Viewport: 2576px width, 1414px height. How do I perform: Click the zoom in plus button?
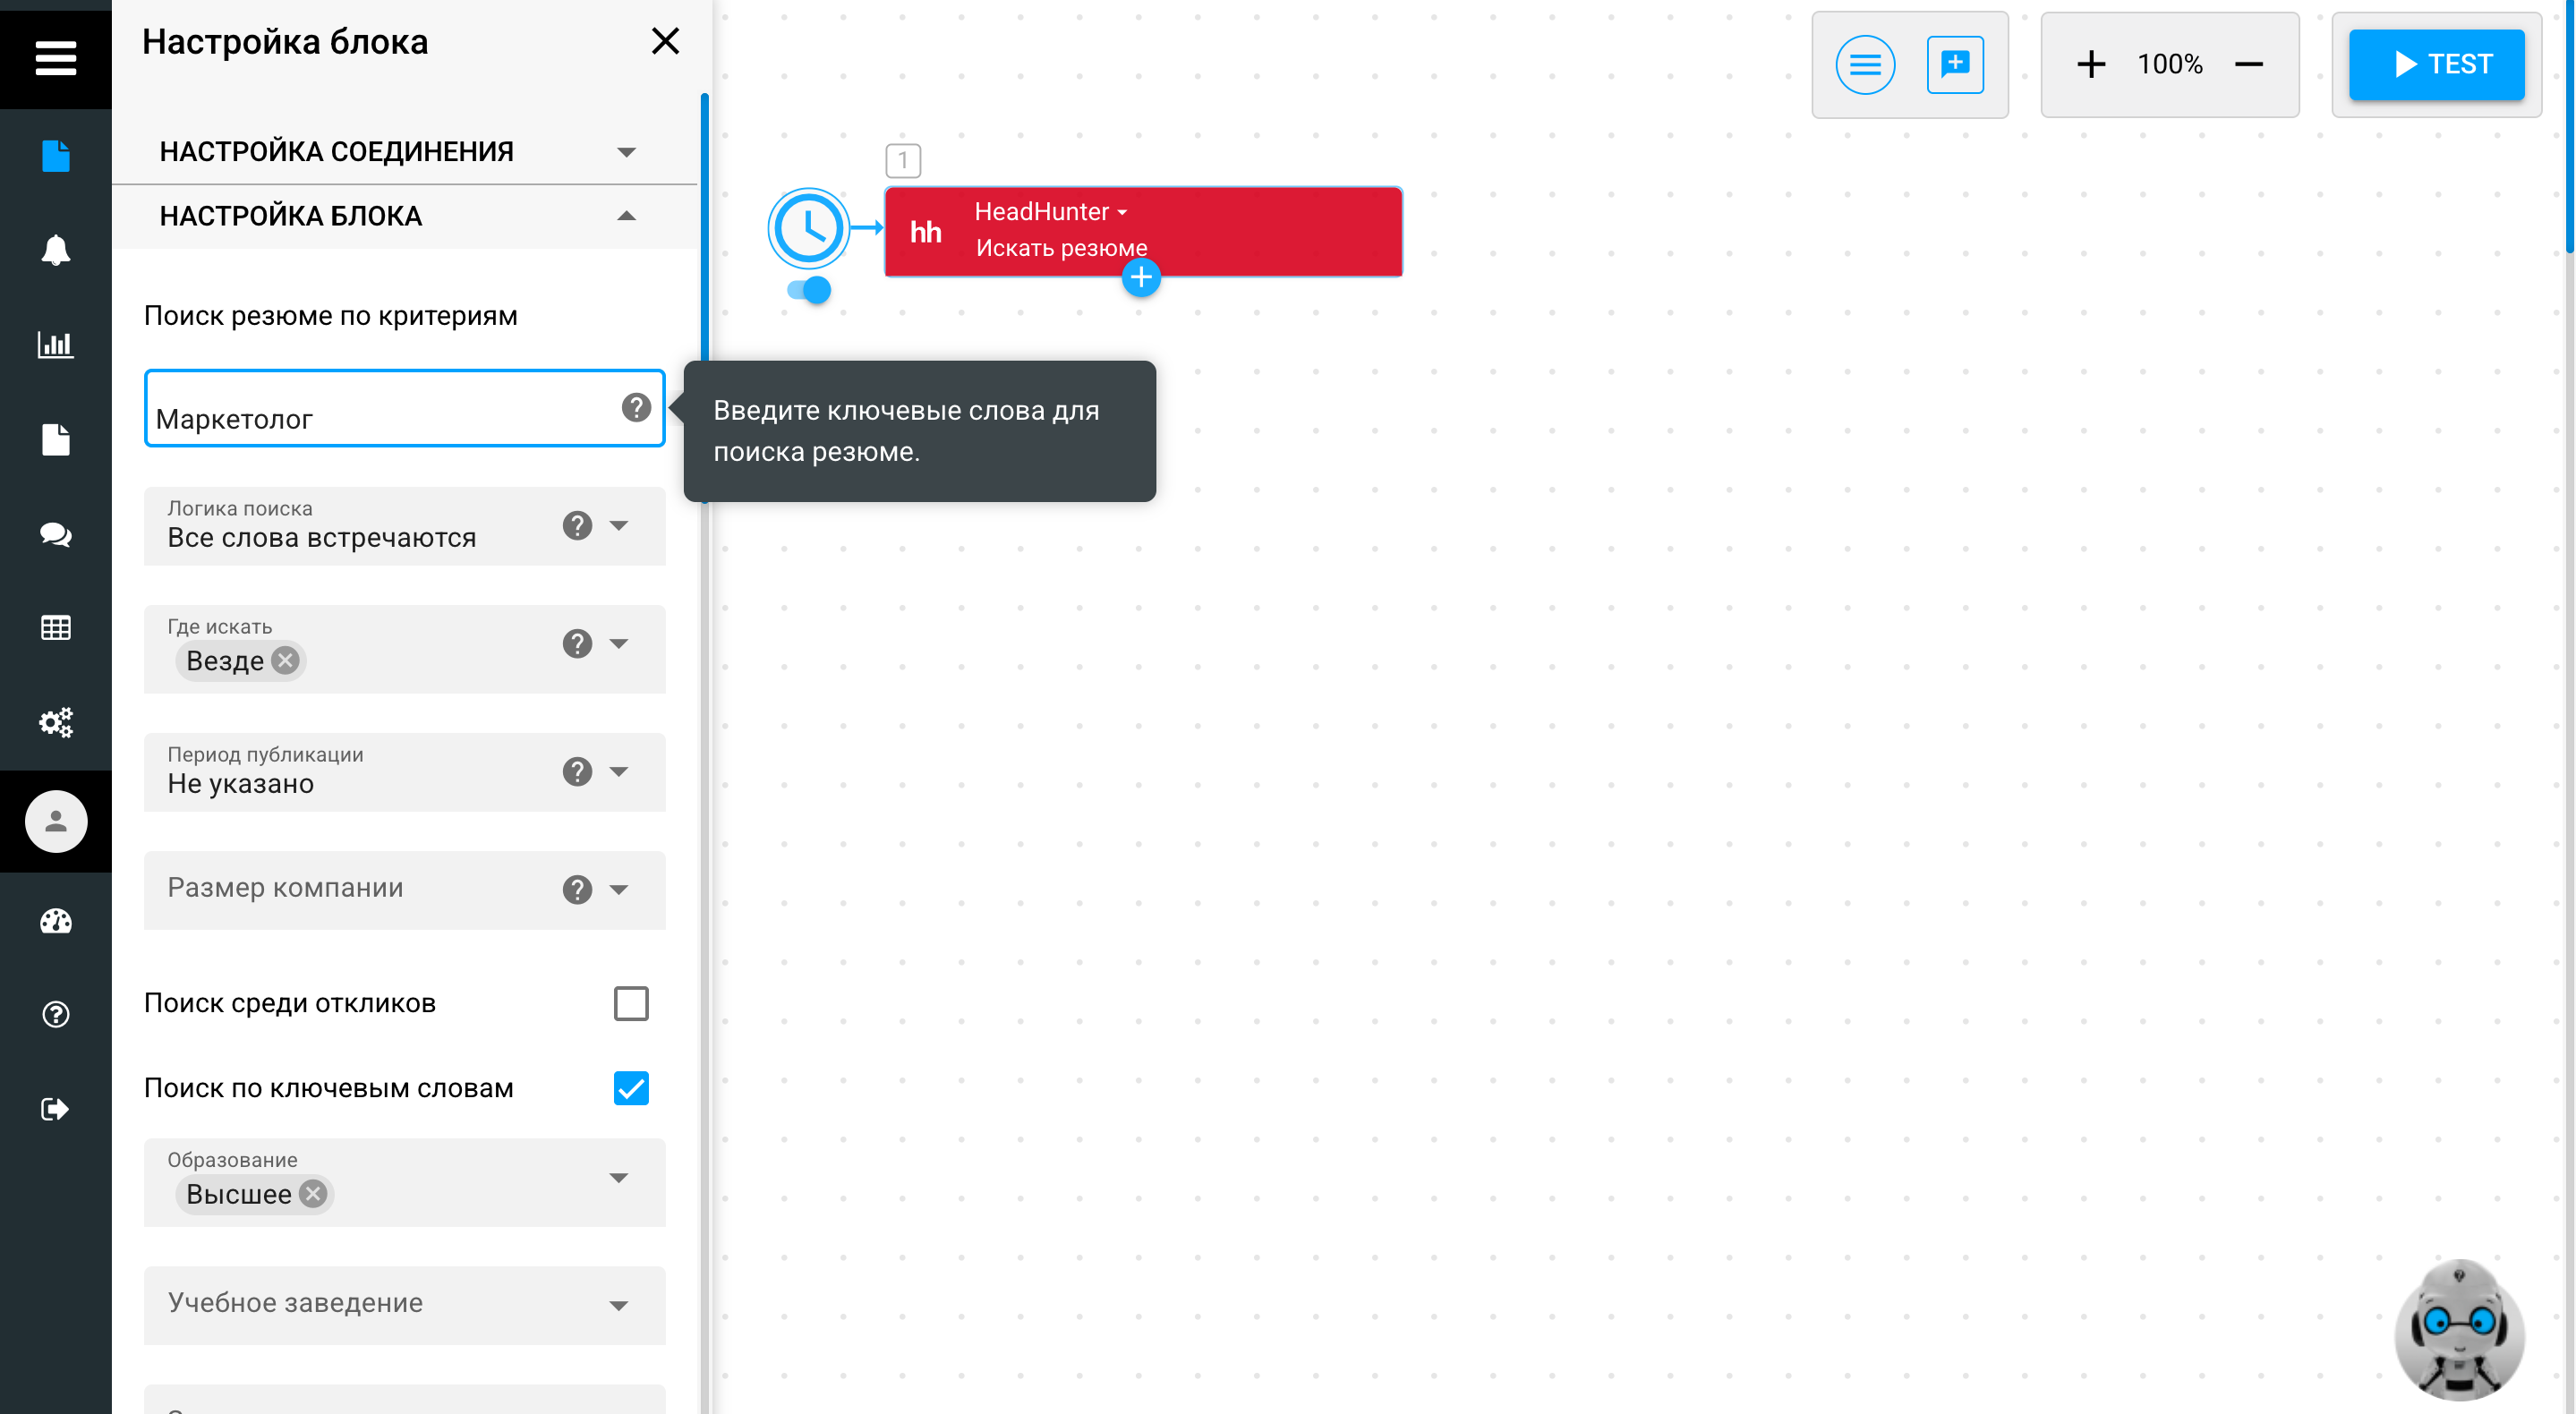2090,65
